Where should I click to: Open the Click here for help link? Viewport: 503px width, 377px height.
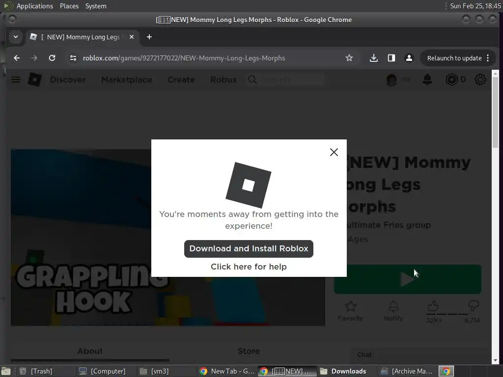click(x=249, y=267)
